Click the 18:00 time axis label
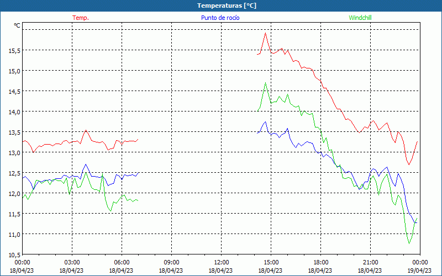 (321, 263)
